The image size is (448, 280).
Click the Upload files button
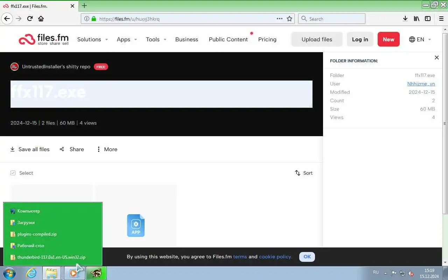click(x=317, y=39)
